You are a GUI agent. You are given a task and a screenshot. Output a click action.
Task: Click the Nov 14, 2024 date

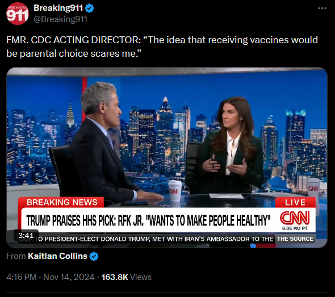pyautogui.click(x=69, y=277)
